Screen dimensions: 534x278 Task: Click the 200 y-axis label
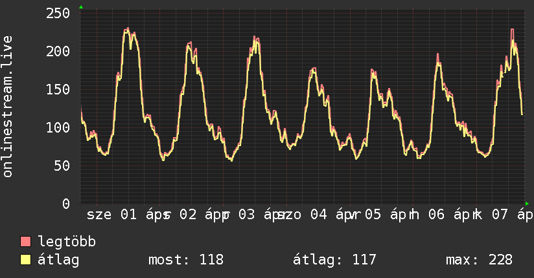pos(58,52)
